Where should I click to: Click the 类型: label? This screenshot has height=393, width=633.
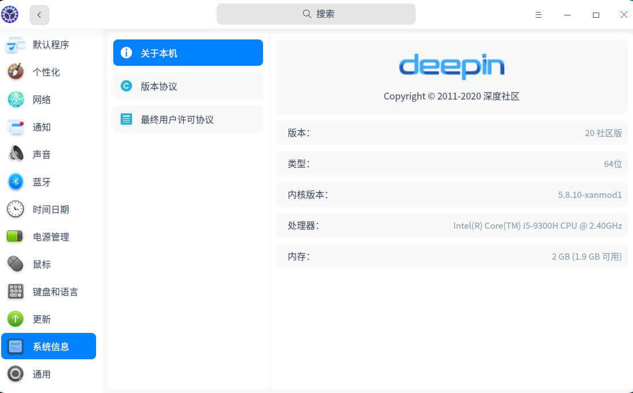298,164
